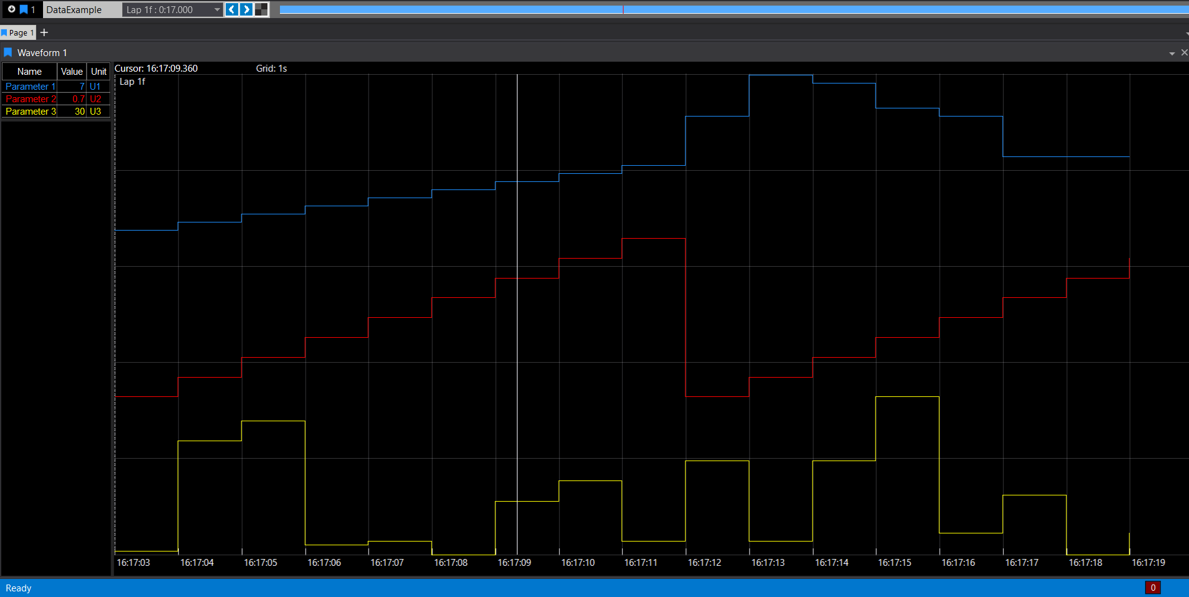
Task: Click the Waveform 1 panel title
Action: pos(42,53)
